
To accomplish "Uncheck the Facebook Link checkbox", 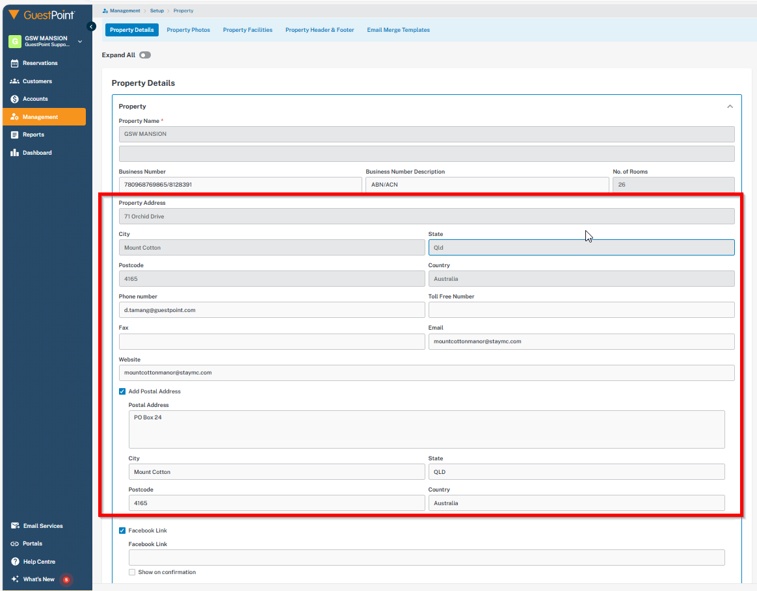I will [x=122, y=531].
